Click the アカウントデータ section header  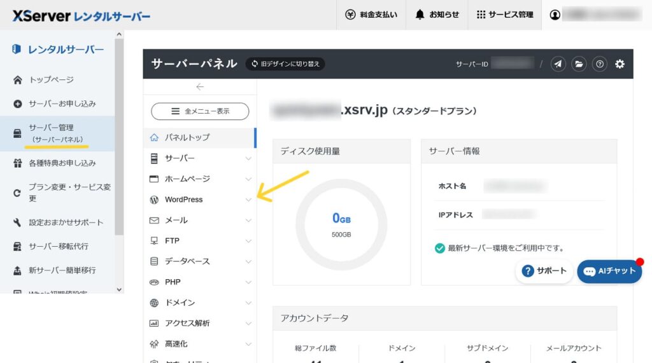tap(445, 318)
